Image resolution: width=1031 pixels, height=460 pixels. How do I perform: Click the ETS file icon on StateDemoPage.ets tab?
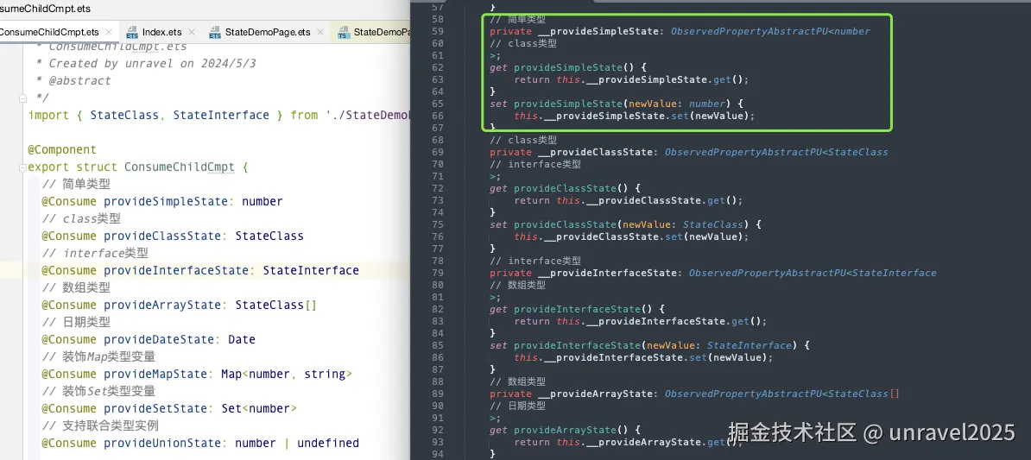point(215,32)
